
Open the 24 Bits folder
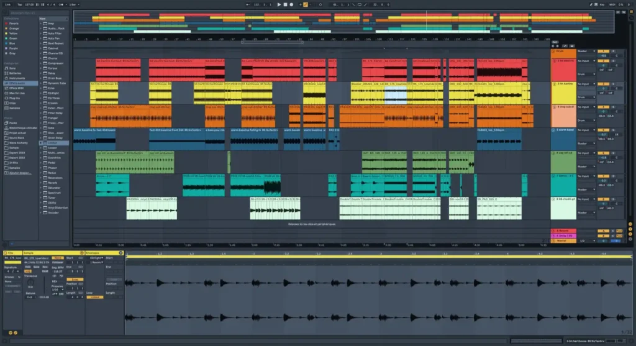(x=14, y=163)
